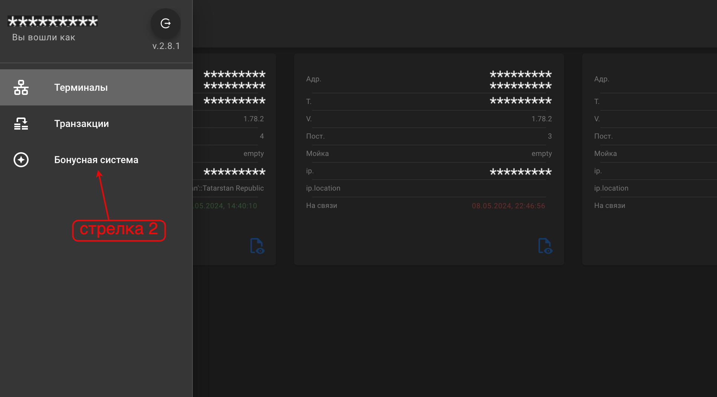Click the На связи label on second card
Image resolution: width=717 pixels, height=397 pixels.
click(322, 205)
